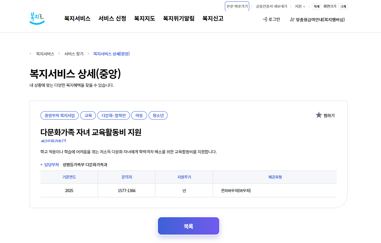Click the person icon next to 맞춤형급여안내

click(x=292, y=20)
